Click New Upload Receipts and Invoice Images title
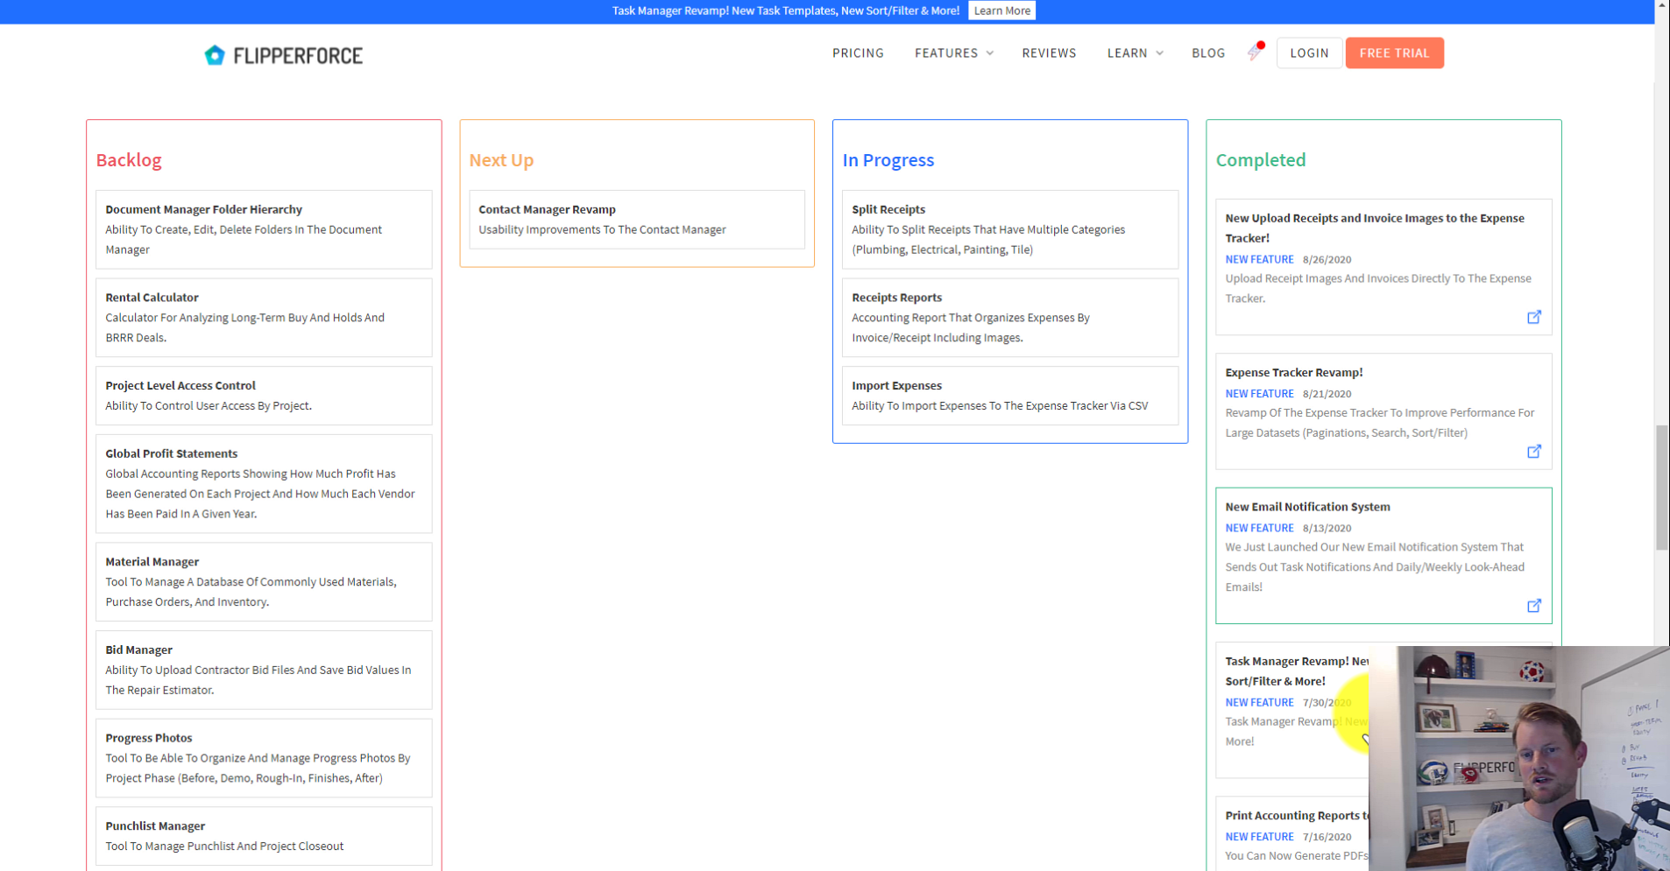 click(1375, 228)
